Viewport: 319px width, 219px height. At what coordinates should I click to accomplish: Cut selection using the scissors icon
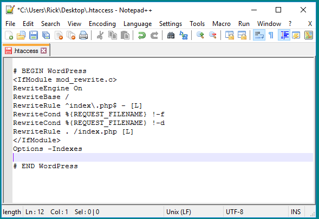pyautogui.click(x=100, y=35)
